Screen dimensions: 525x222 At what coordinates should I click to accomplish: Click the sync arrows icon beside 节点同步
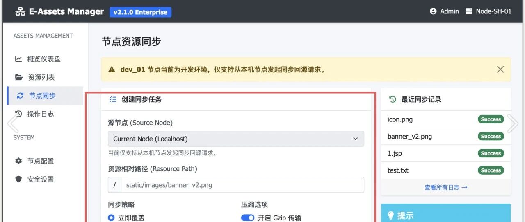pos(20,96)
